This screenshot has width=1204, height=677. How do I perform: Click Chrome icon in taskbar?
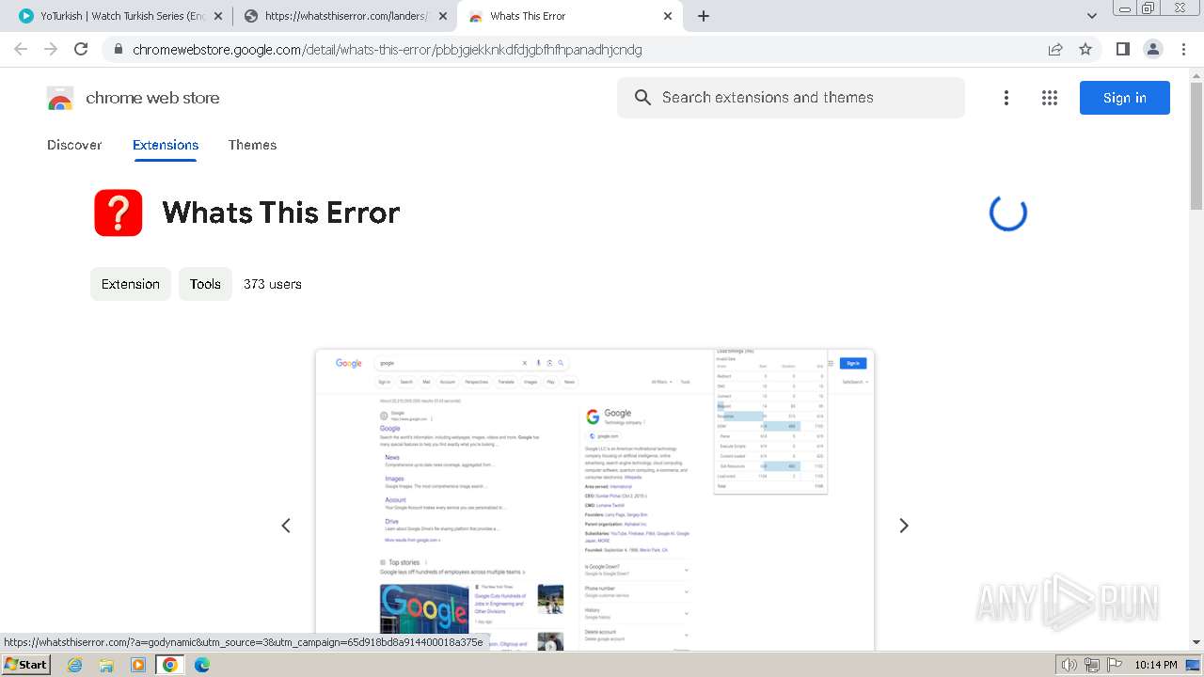170,665
